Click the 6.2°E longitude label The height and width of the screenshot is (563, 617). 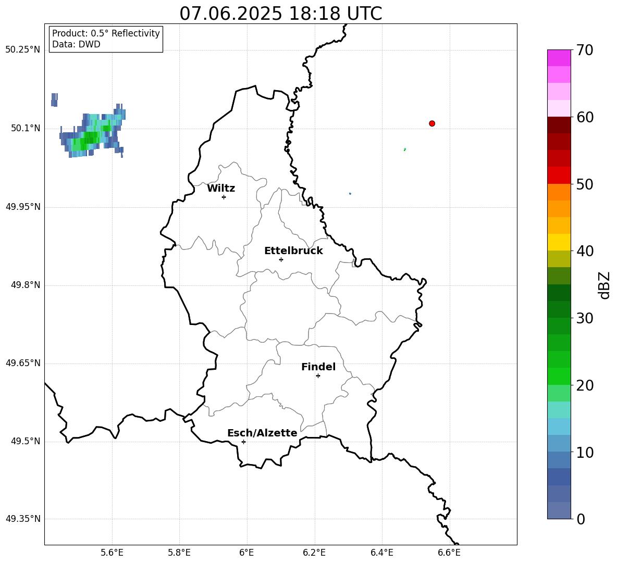[x=314, y=553]
